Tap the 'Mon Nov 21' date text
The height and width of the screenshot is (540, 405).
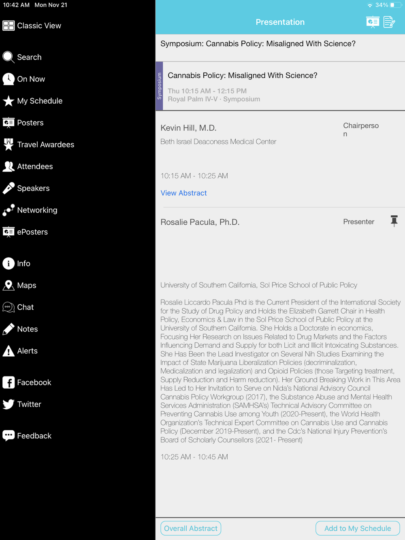[x=51, y=5]
